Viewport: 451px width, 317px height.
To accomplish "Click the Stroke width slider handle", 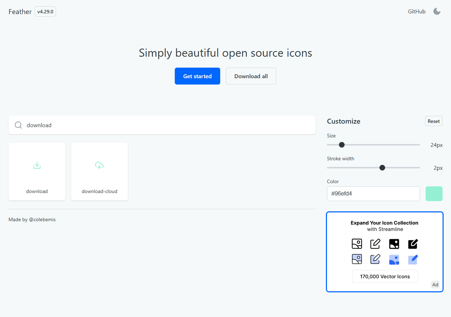I will pyautogui.click(x=382, y=168).
